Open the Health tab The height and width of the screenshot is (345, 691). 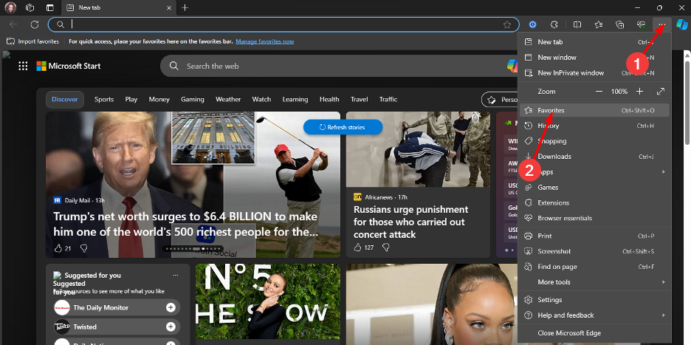329,100
